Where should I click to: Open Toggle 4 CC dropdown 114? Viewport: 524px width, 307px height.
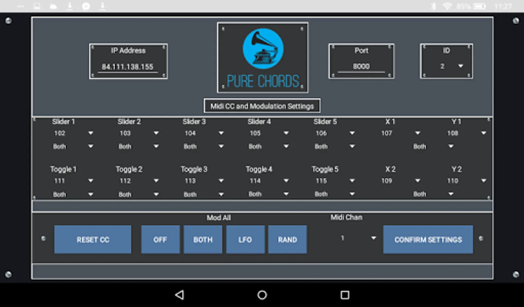(x=269, y=181)
